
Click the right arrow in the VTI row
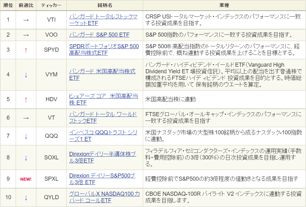(26, 20)
